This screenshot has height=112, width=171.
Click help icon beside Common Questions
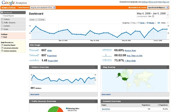point(2,51)
